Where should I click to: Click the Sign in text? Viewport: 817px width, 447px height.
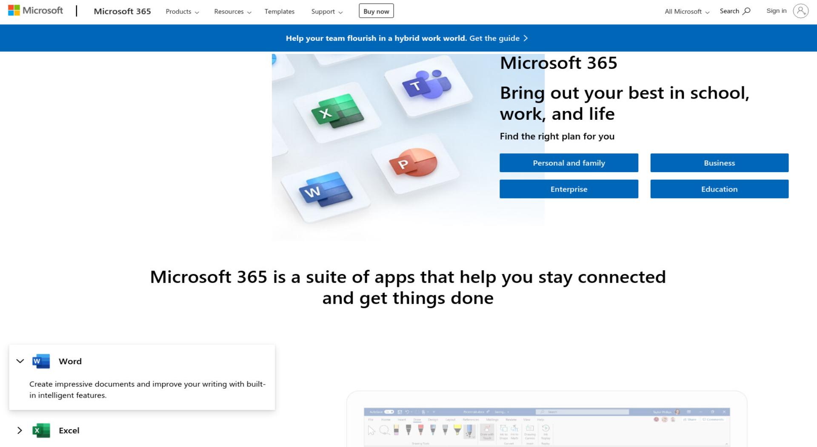click(776, 11)
